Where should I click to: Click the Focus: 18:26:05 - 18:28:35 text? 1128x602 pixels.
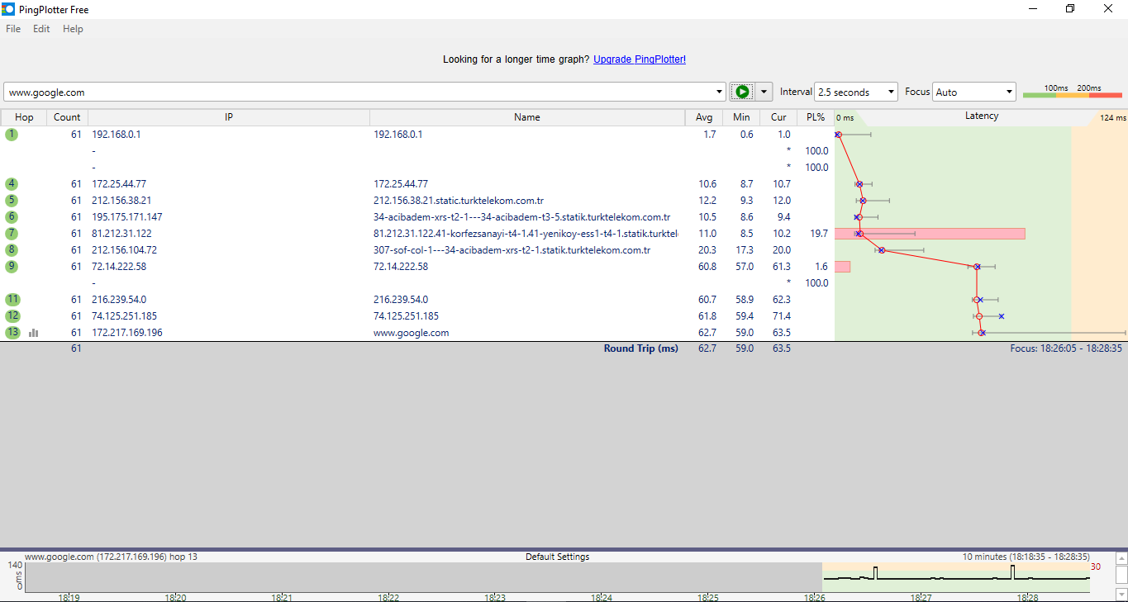(1066, 348)
